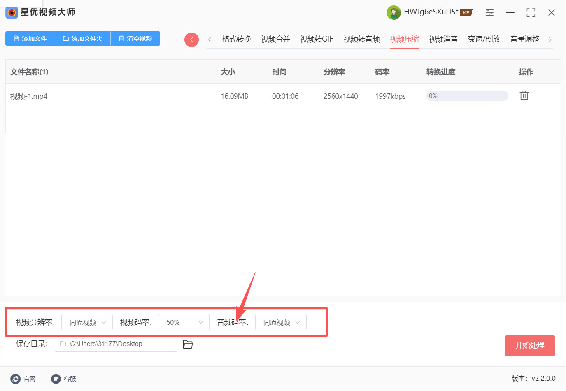Switch to the 格式转换 tab
Viewport: 566px width, 391px height.
(236, 39)
